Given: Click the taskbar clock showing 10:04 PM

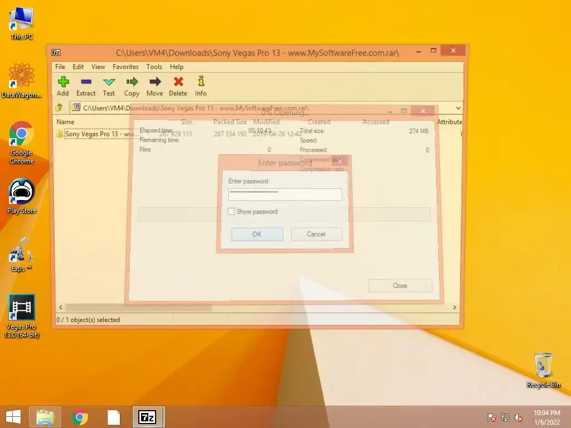Looking at the screenshot, I should coord(546,417).
